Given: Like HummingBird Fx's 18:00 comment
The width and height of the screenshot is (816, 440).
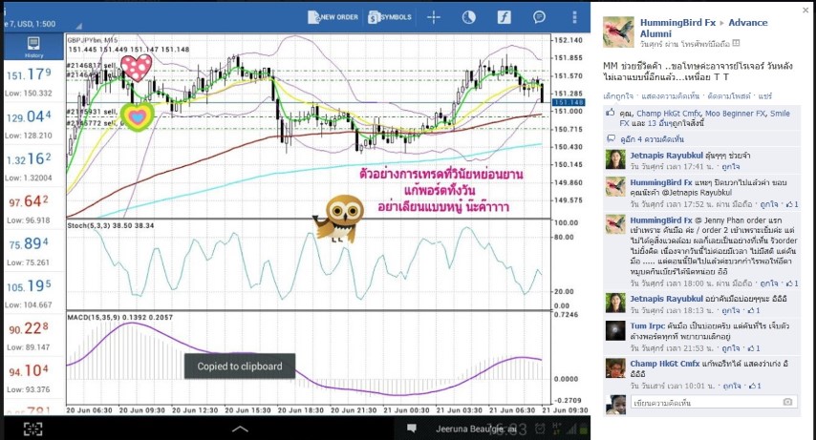Looking at the screenshot, I should pos(768,283).
